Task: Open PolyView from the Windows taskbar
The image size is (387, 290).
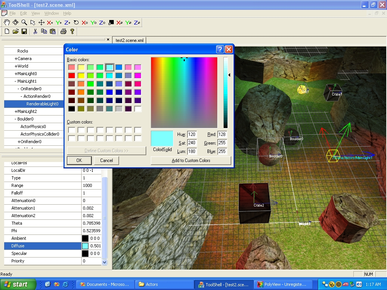Action: 283,284
